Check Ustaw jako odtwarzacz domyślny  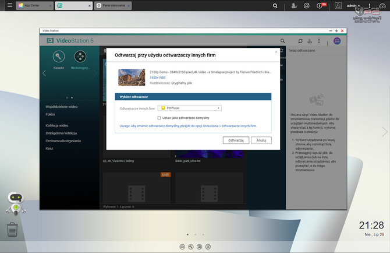coord(159,118)
